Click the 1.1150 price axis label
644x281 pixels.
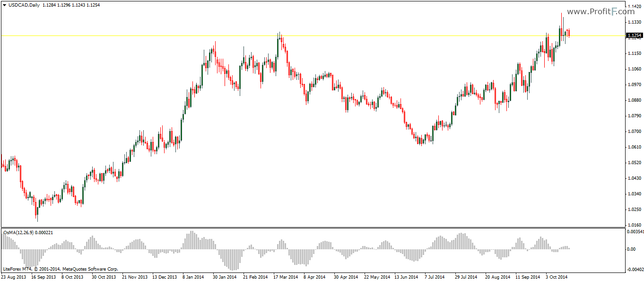[x=634, y=53]
